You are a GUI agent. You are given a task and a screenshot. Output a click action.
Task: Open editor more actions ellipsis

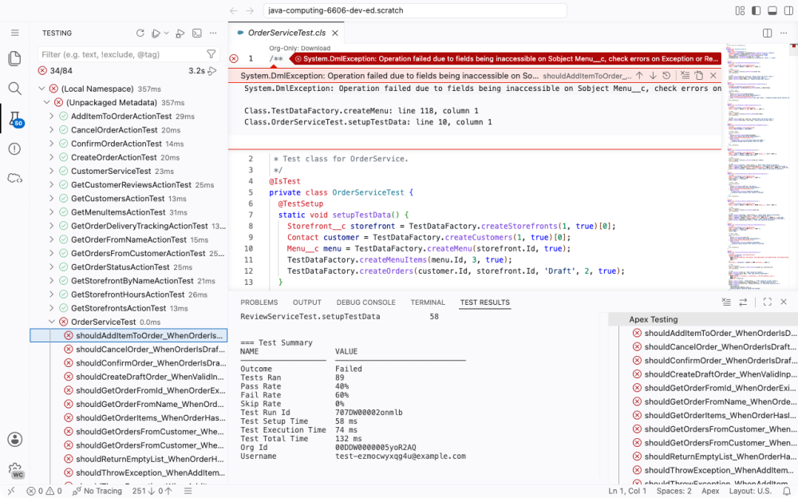(784, 33)
